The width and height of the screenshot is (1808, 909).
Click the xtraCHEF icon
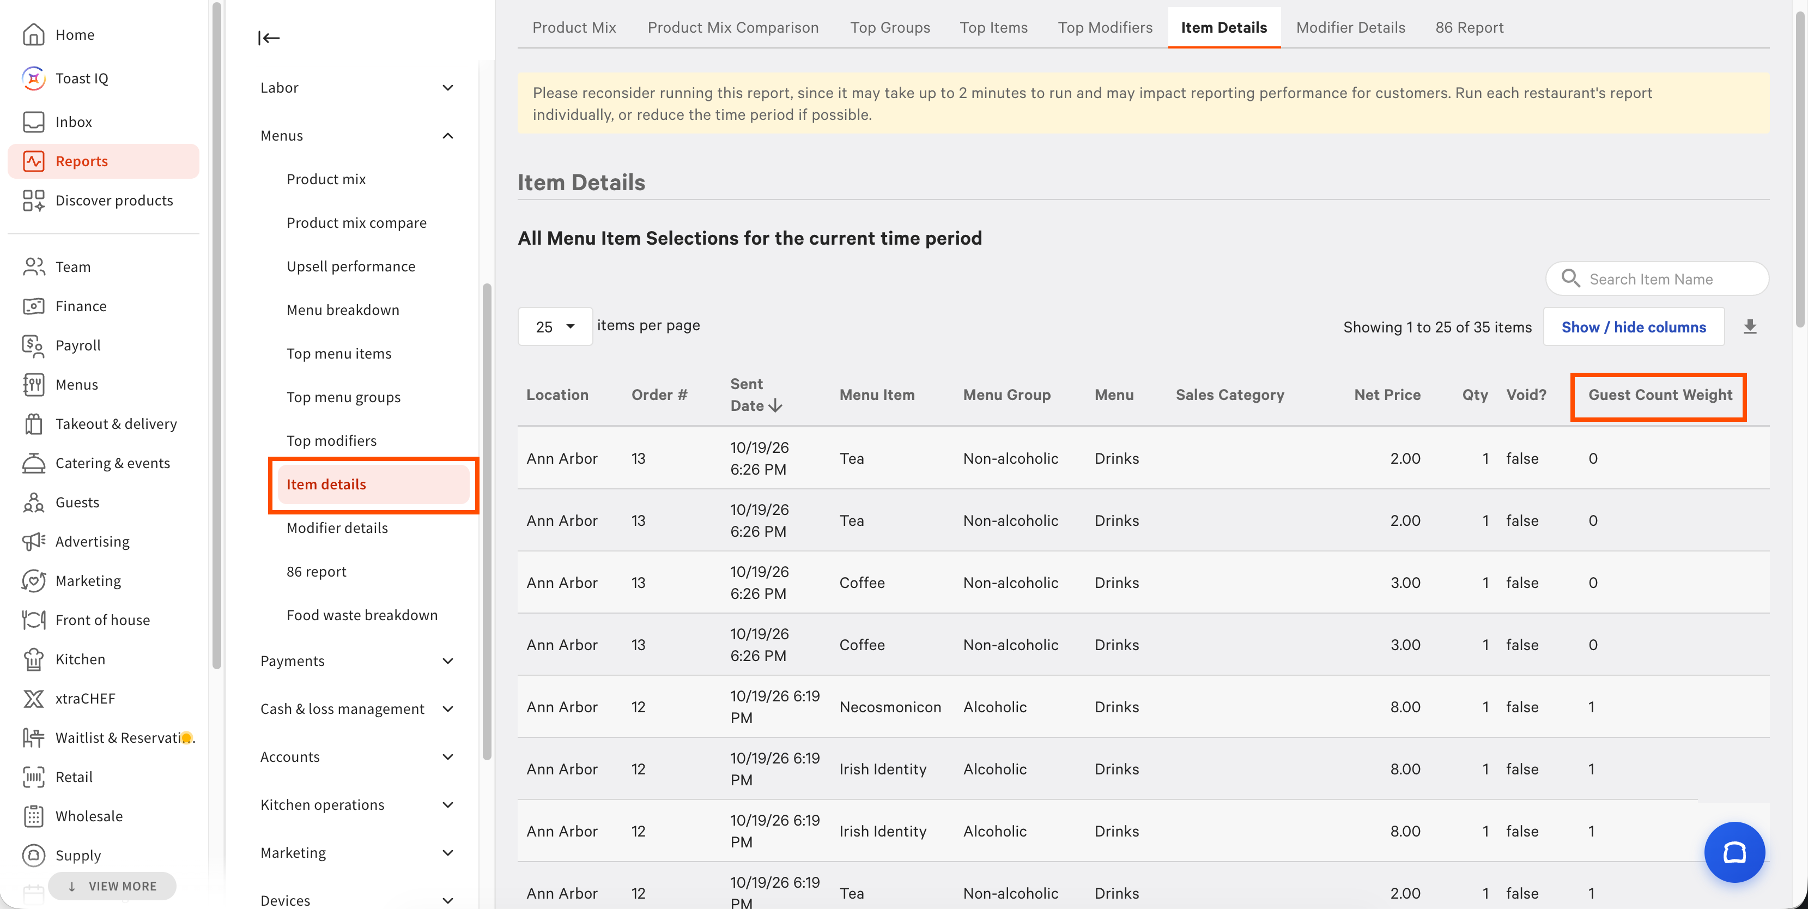[x=33, y=699]
